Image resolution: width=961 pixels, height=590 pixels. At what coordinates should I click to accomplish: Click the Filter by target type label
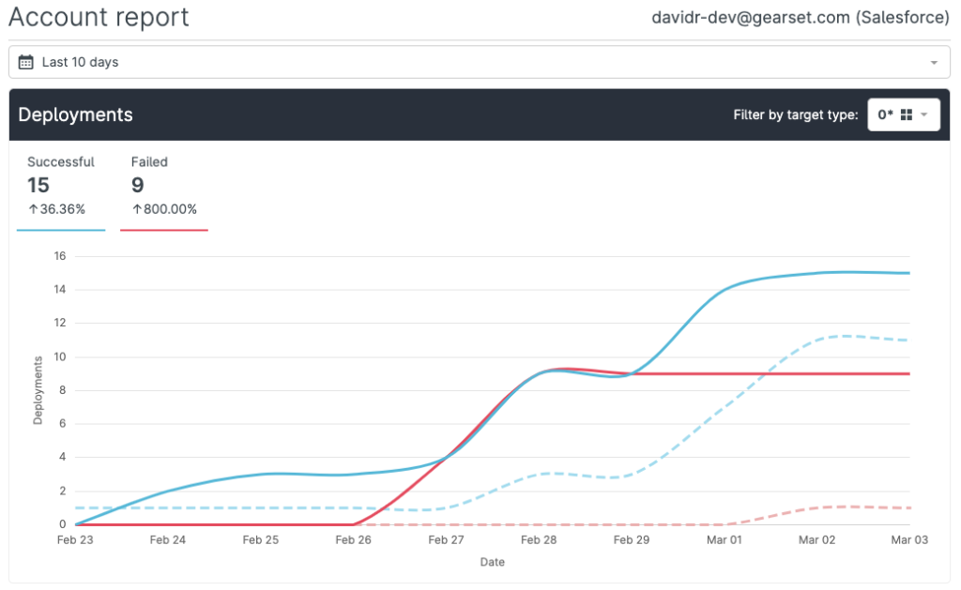coord(796,114)
